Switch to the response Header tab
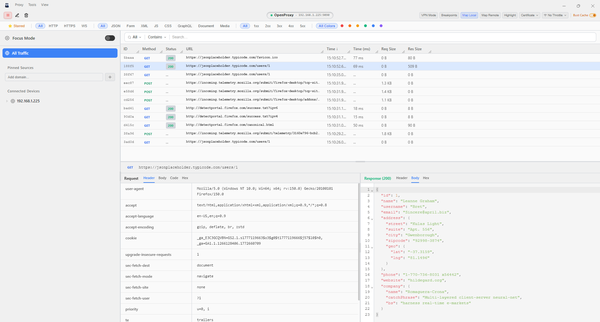600x322 pixels. [x=402, y=178]
